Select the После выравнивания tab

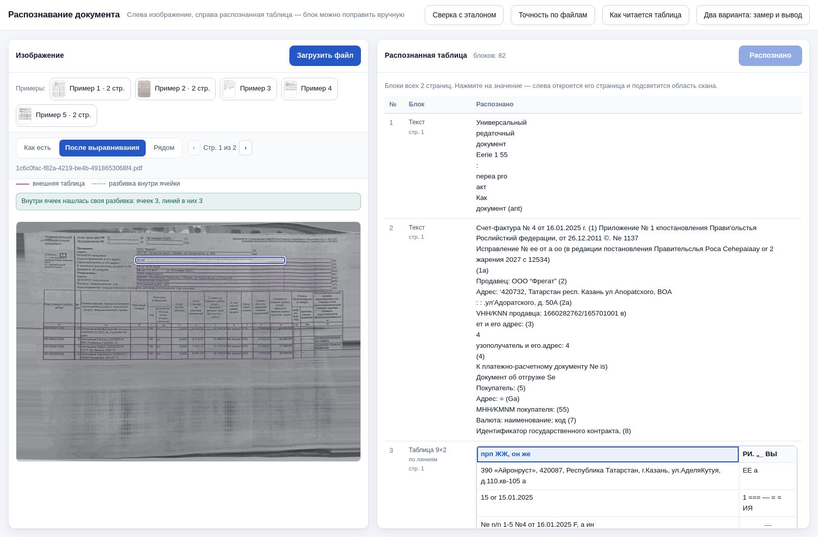tap(102, 148)
